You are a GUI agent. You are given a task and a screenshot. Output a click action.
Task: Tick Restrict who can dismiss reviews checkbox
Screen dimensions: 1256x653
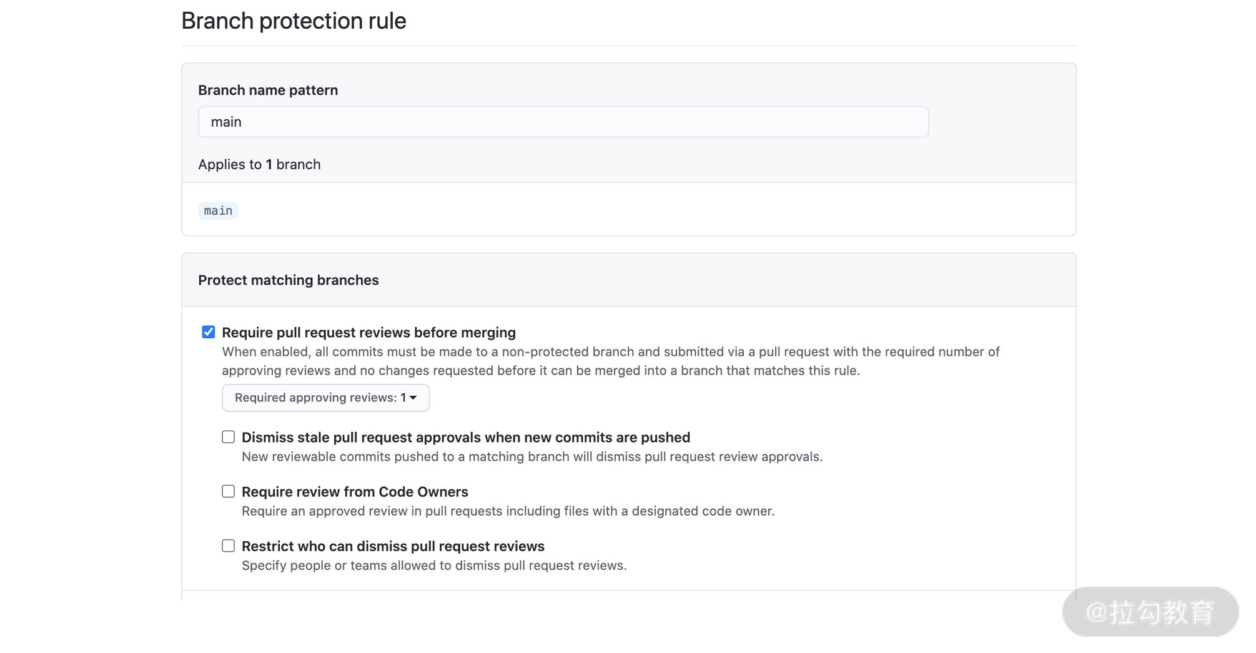[x=229, y=546]
